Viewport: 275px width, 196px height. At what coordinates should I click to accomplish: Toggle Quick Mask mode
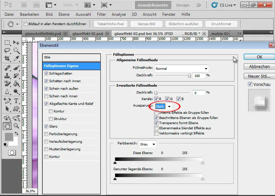pos(12,153)
